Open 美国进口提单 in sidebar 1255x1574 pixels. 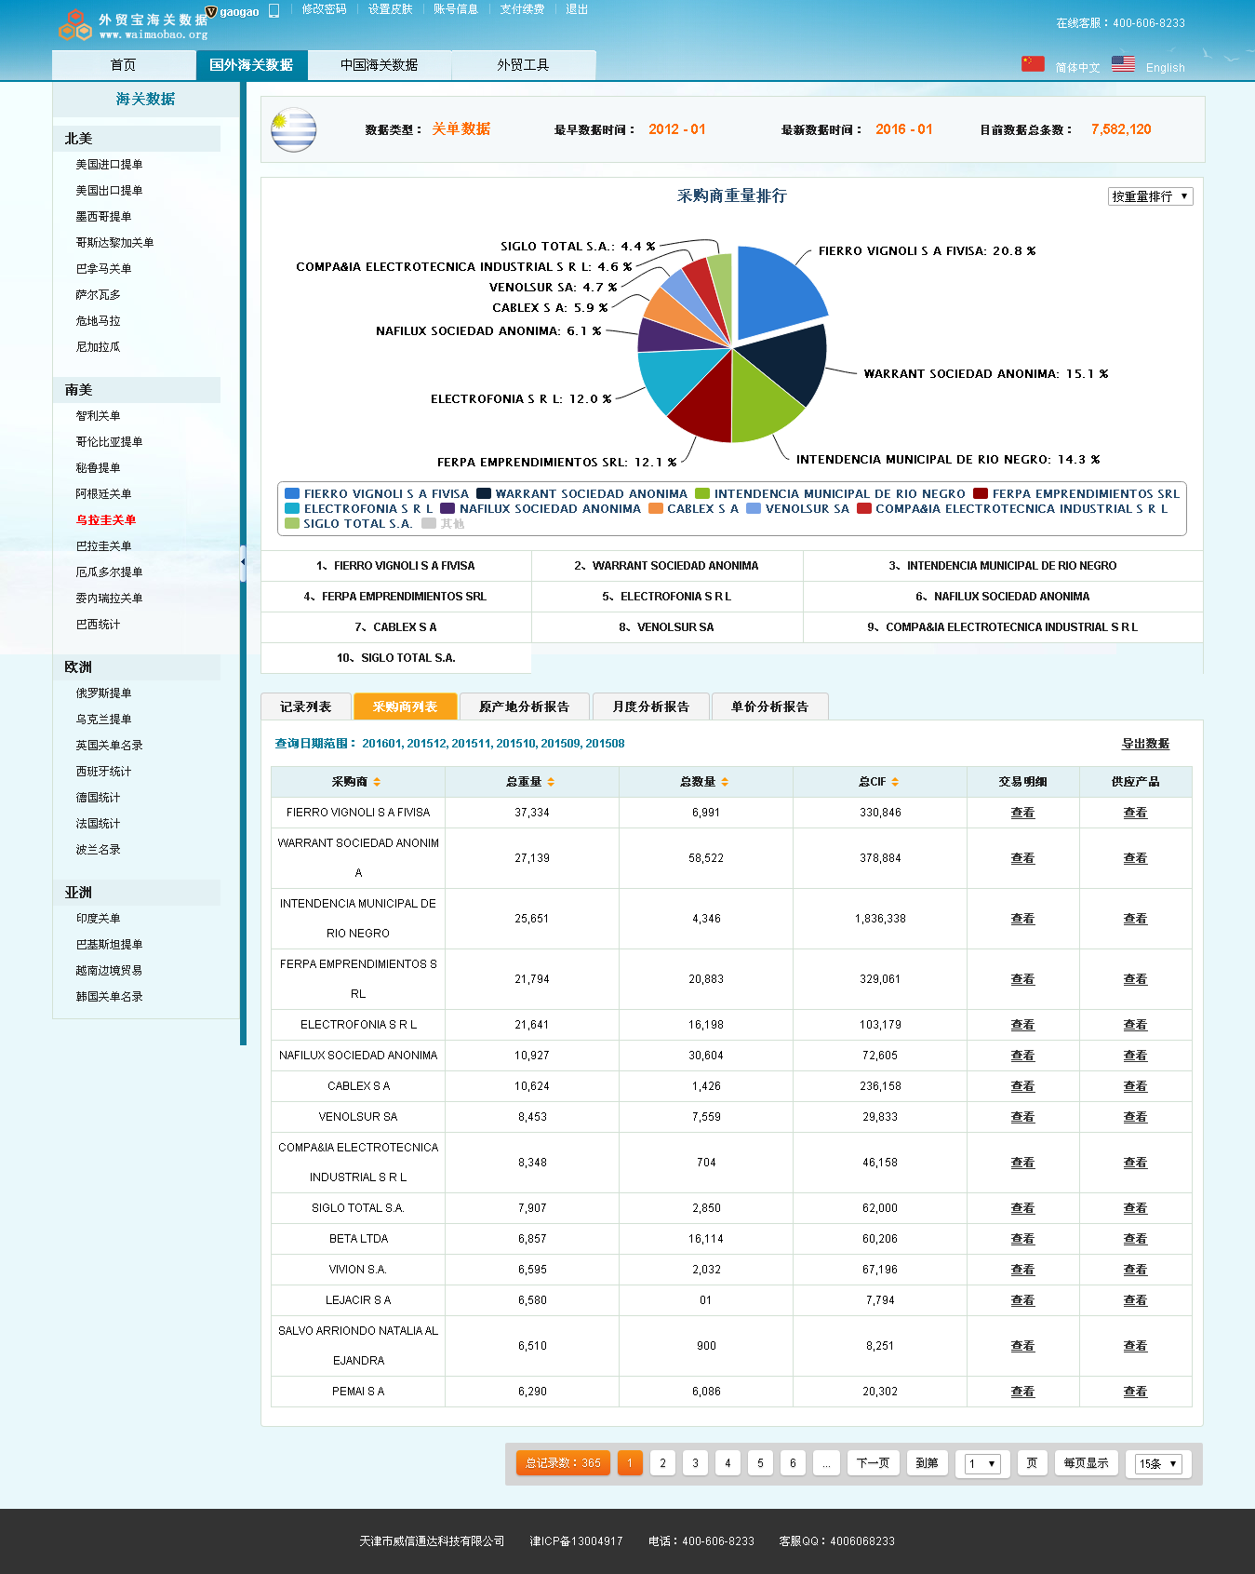(109, 165)
